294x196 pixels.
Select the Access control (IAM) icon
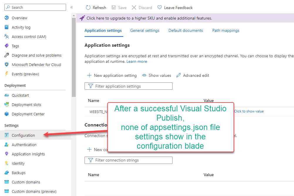(x=6, y=37)
